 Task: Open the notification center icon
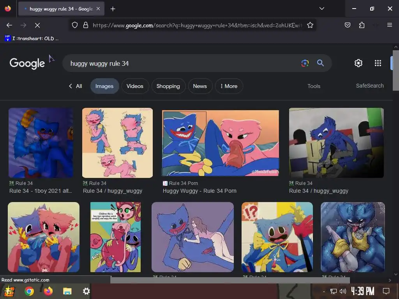[x=386, y=291]
